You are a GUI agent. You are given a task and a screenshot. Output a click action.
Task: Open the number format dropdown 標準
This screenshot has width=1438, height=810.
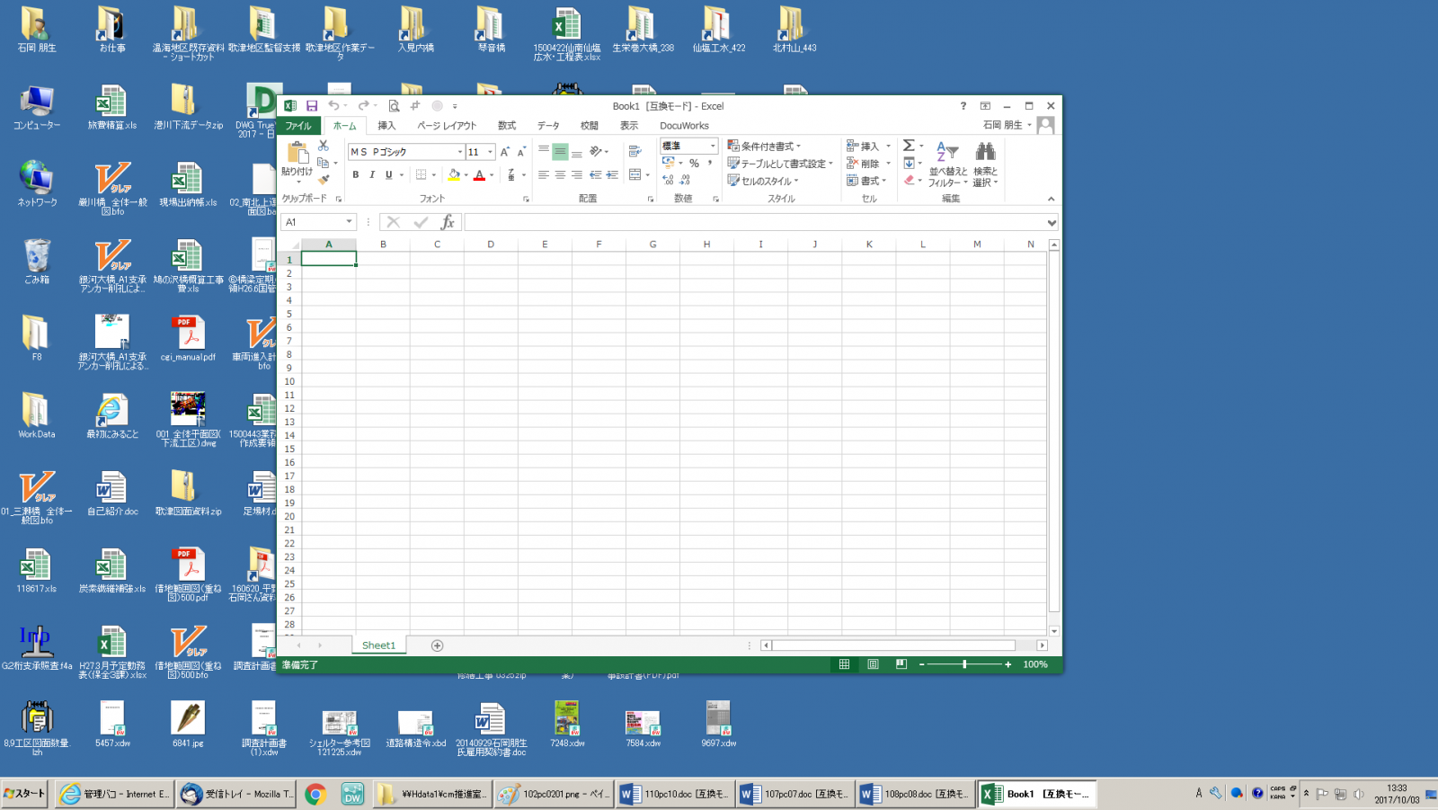(713, 146)
